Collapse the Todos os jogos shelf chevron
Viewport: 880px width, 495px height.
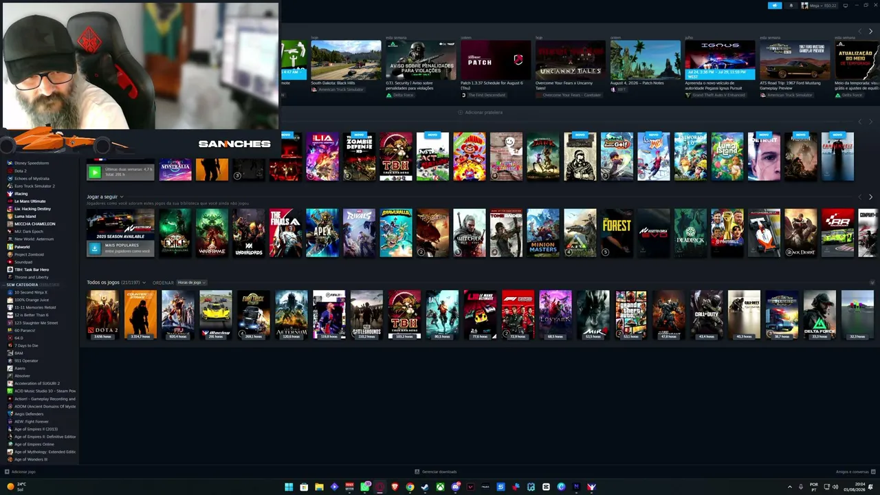click(872, 283)
